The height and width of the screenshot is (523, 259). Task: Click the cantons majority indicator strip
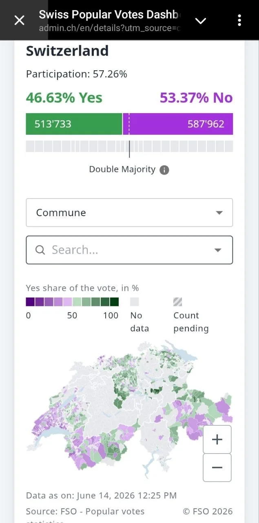point(129,146)
